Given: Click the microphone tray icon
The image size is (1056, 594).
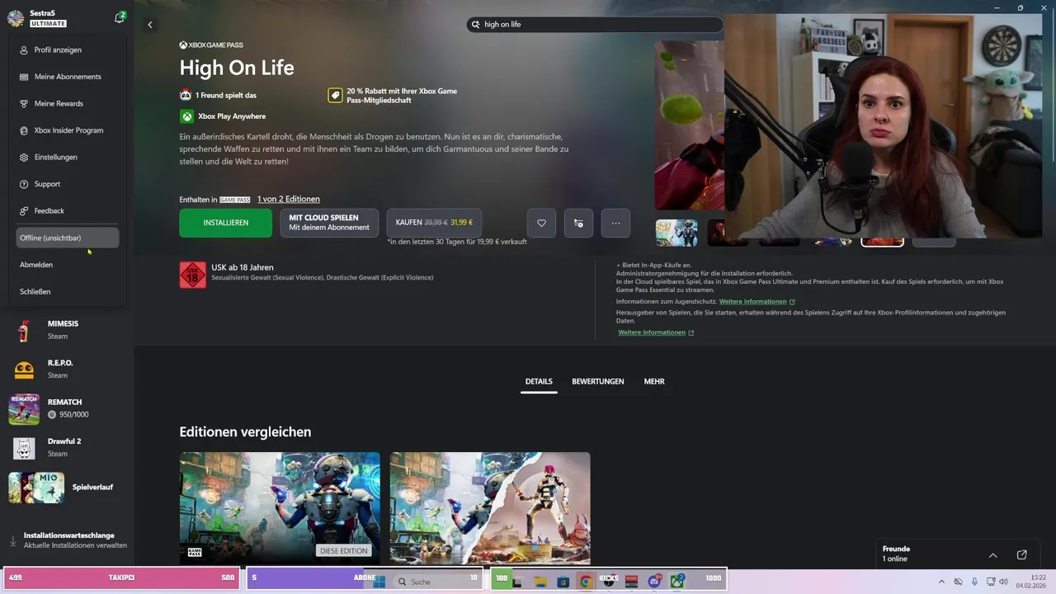Looking at the screenshot, I should [x=974, y=582].
